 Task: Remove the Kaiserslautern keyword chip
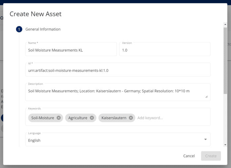pos(131,118)
